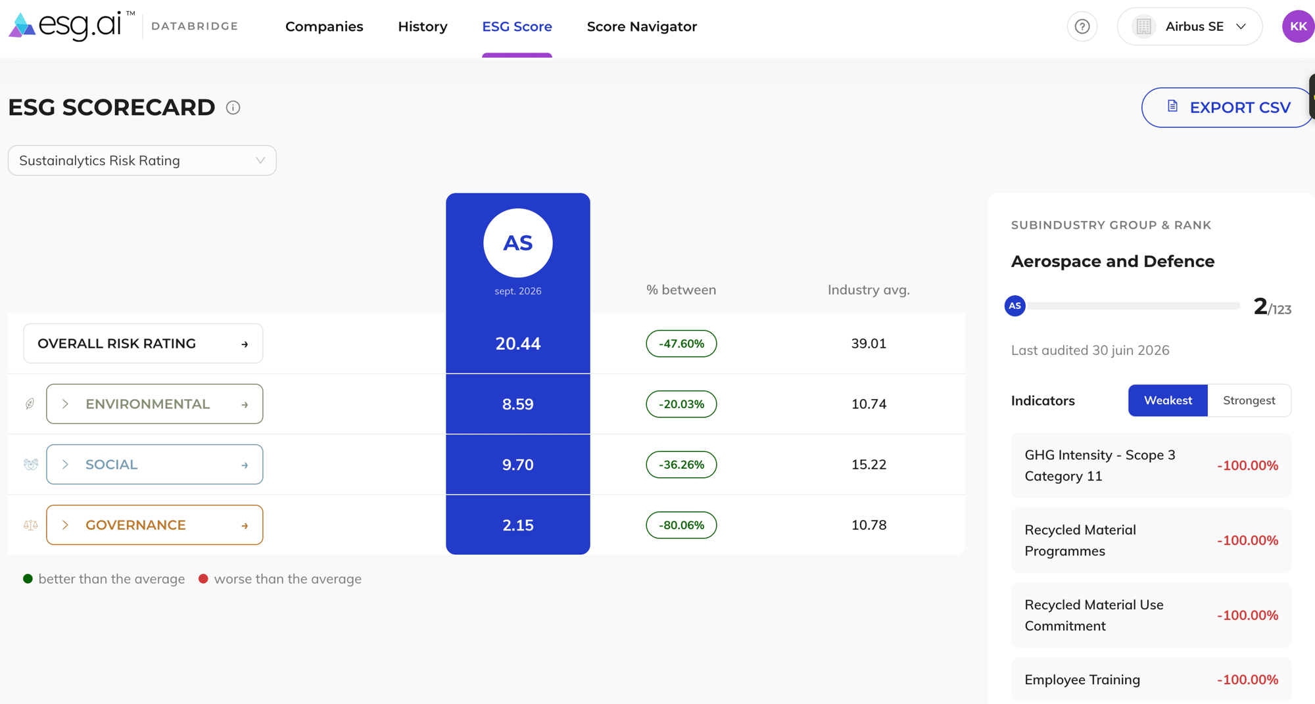Click the Export CSV button
The width and height of the screenshot is (1315, 704).
pyautogui.click(x=1228, y=107)
